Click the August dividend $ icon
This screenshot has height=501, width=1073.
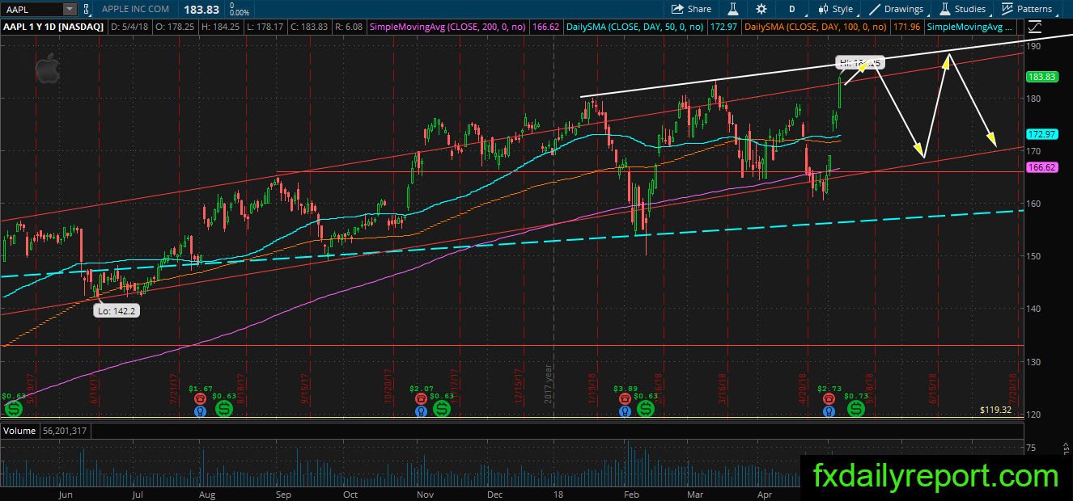click(x=224, y=410)
